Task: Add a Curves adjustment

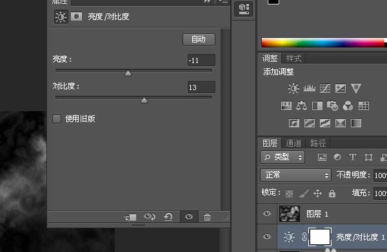Action: [x=325, y=88]
